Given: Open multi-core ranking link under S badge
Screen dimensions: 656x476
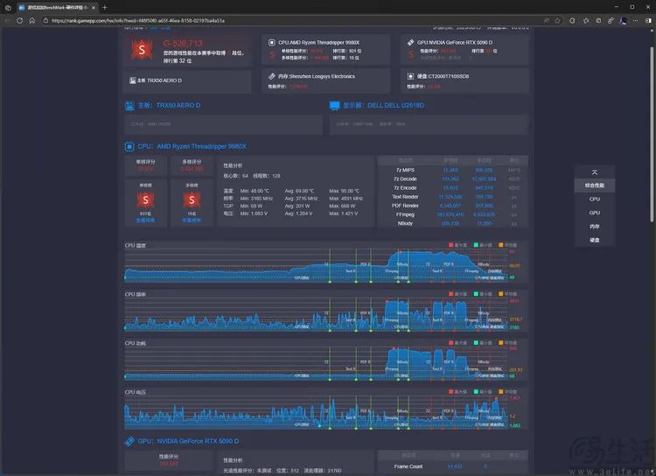Looking at the screenshot, I should (x=192, y=220).
